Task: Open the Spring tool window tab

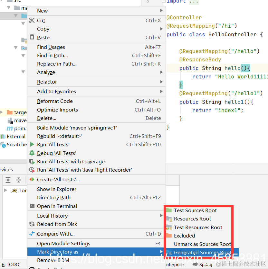Action: (202, 265)
